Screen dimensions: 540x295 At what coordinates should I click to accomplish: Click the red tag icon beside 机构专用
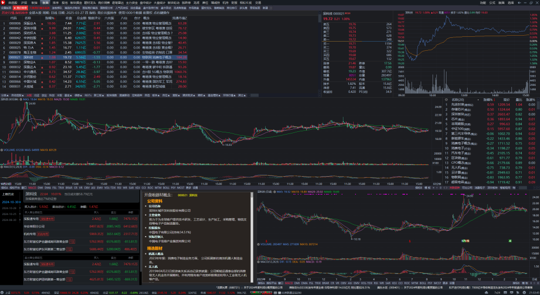click(x=43, y=234)
